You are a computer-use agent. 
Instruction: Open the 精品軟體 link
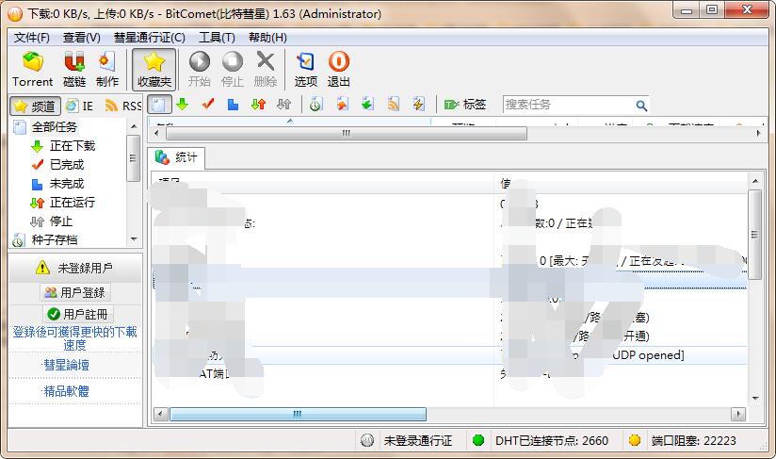coord(66,392)
